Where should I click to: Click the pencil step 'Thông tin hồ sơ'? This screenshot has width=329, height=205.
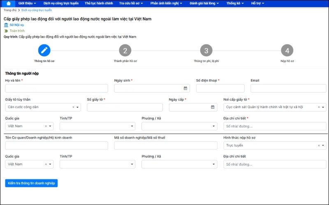pos(44,51)
